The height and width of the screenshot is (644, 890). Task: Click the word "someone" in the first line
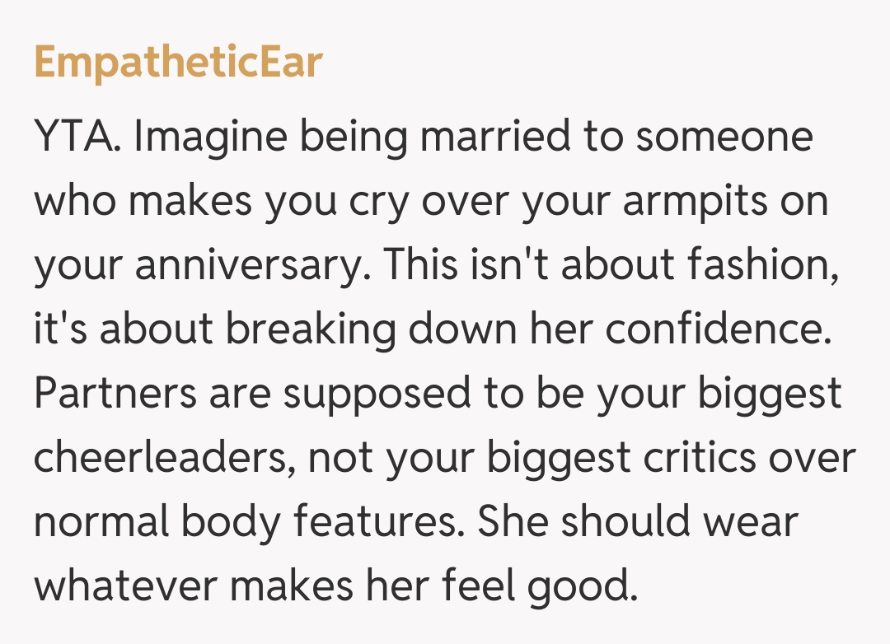pos(724,138)
